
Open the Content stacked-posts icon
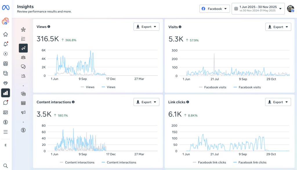pos(5,73)
